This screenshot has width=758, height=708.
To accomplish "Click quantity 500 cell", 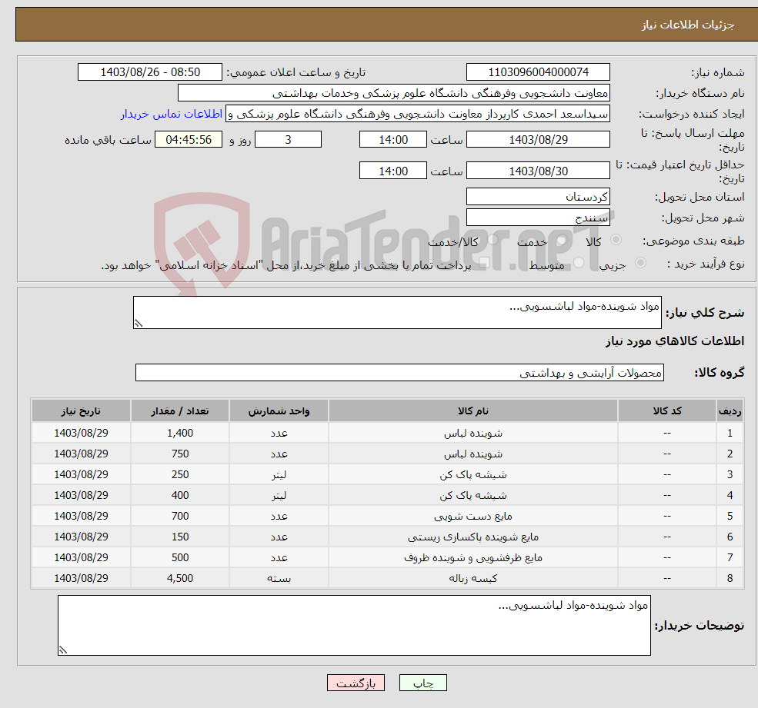I will pos(180,558).
